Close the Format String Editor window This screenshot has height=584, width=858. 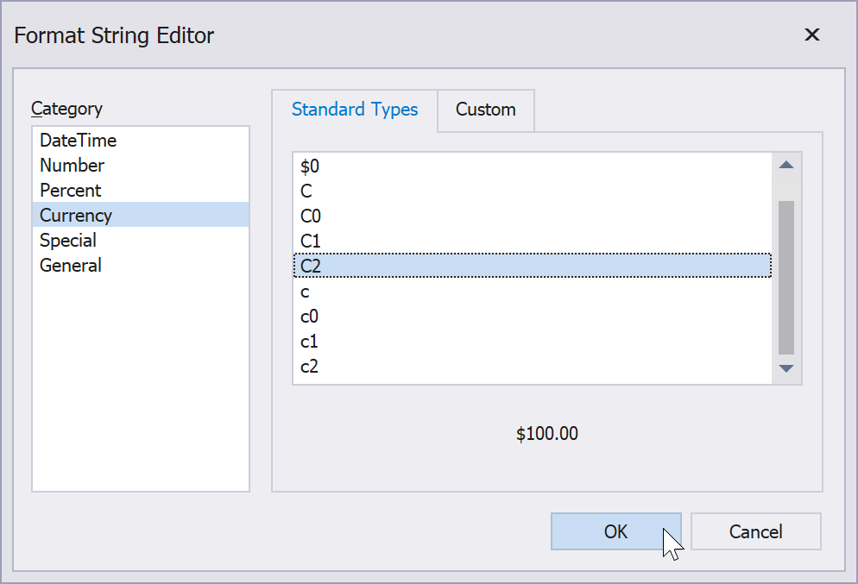(x=811, y=35)
